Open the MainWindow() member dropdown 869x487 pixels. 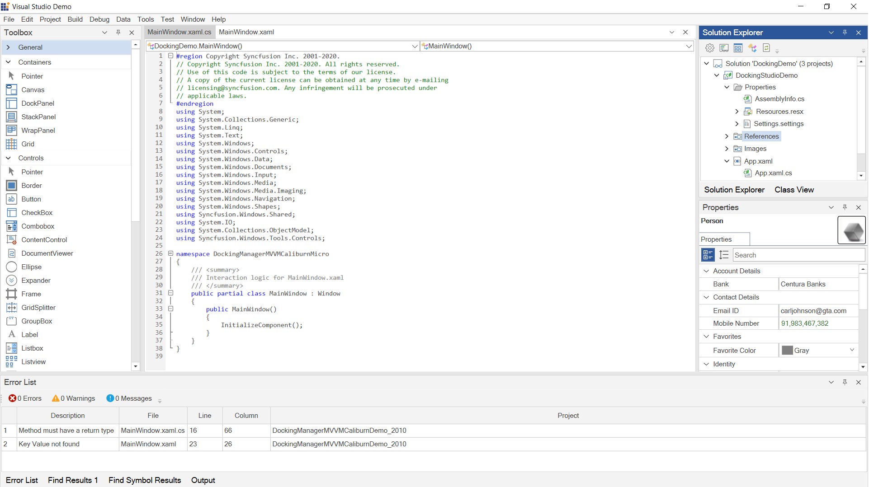pyautogui.click(x=689, y=46)
